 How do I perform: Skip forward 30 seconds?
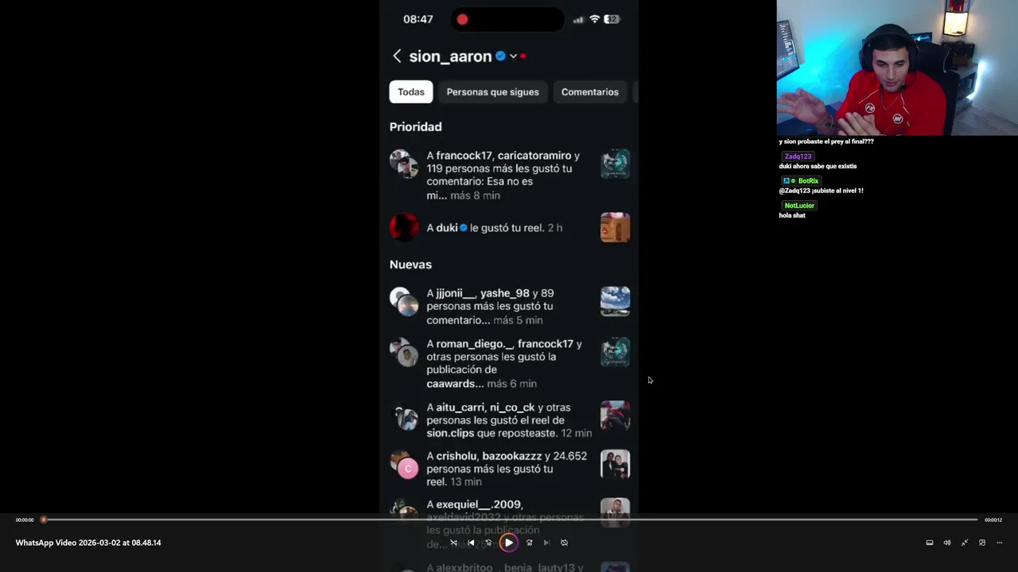click(529, 543)
